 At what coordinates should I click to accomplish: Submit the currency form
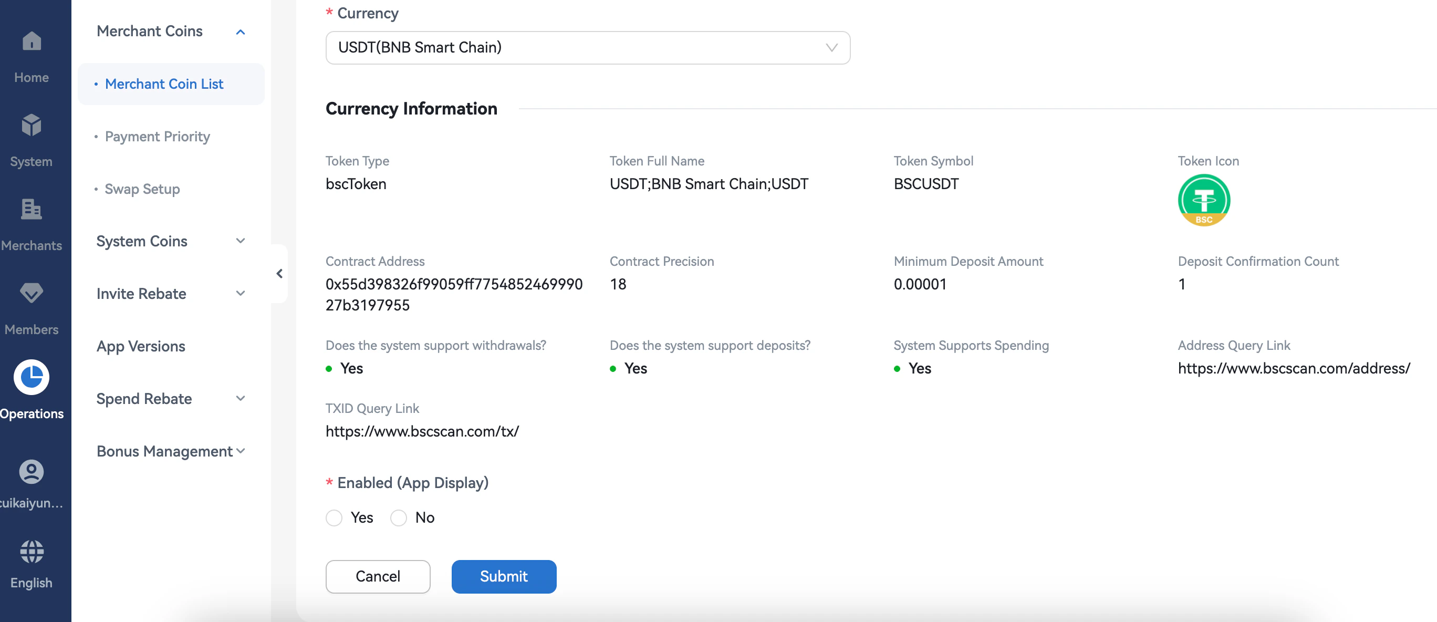[x=503, y=576]
